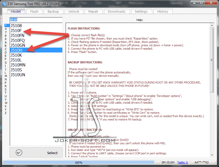Filter models by letter C
The height and width of the screenshot is (167, 219).
click(x=6, y=49)
